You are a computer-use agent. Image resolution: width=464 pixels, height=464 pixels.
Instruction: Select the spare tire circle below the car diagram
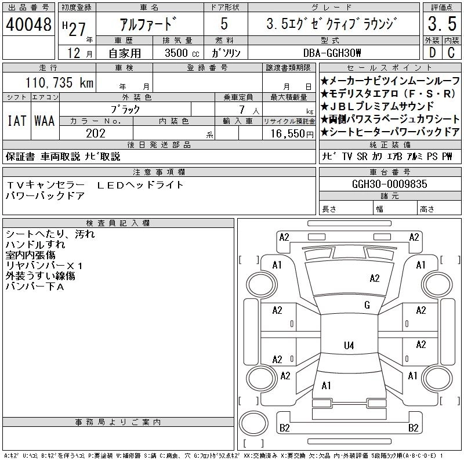pos(252,422)
